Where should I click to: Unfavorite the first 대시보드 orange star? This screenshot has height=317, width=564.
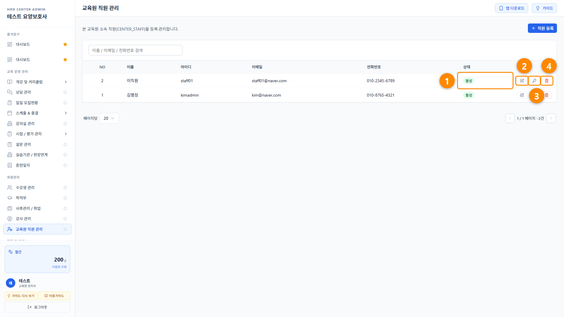point(65,44)
